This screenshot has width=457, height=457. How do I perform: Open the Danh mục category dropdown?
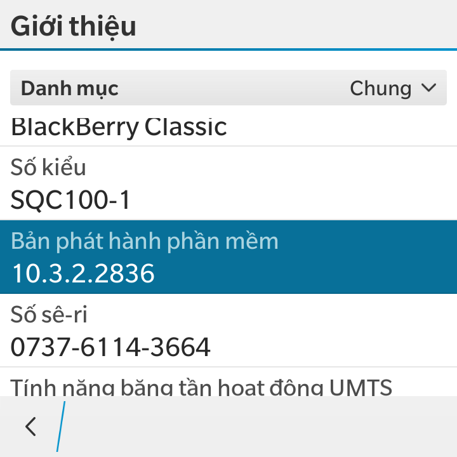pos(228,88)
